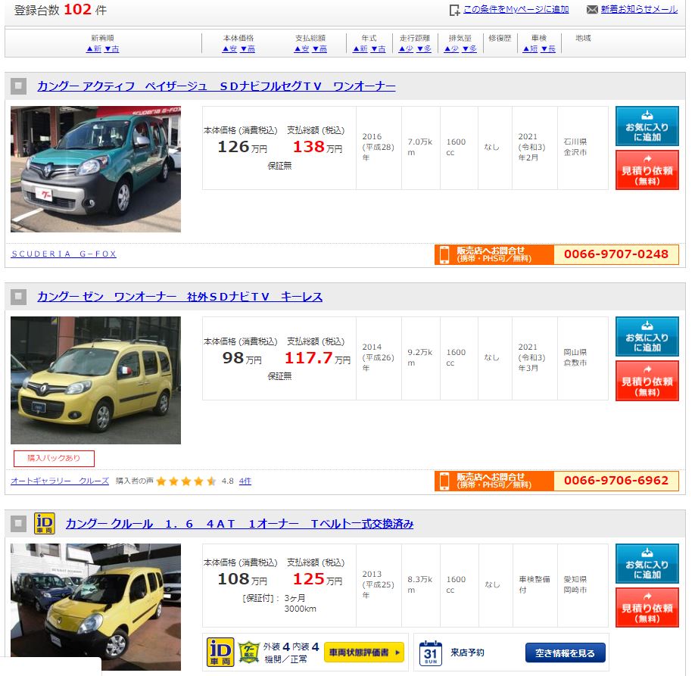
Task: Request a quote for the 108万円 Kangoo
Action: pos(647,608)
